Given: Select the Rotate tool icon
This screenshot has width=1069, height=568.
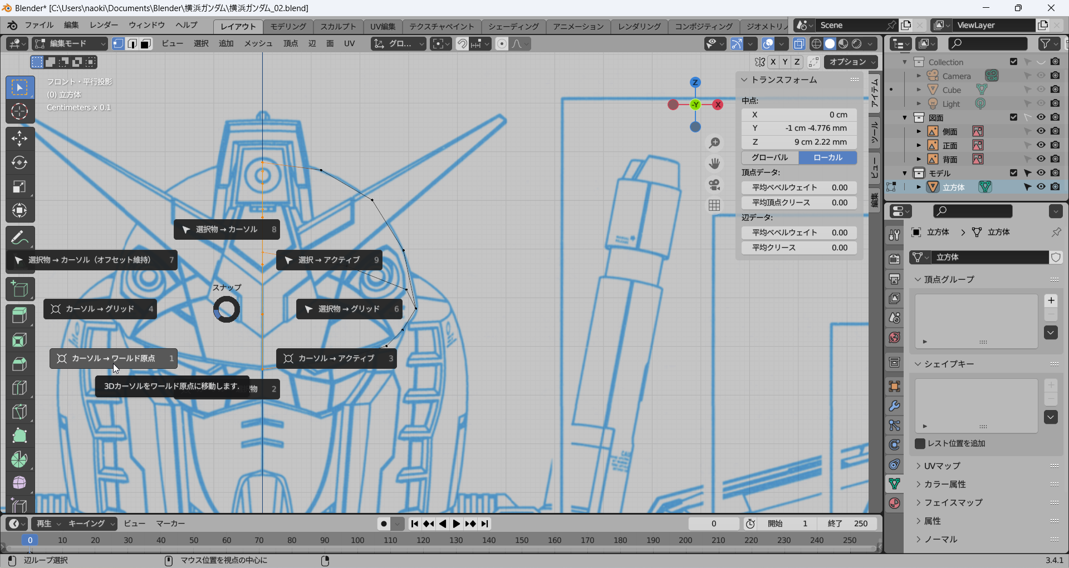Looking at the screenshot, I should coord(19,162).
